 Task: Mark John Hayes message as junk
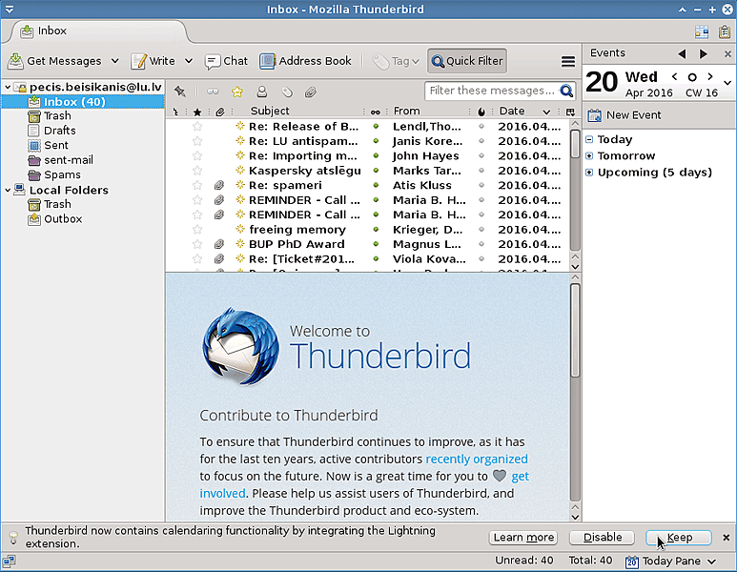point(481,155)
